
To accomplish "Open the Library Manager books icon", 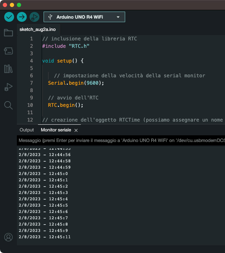I will tap(8, 69).
